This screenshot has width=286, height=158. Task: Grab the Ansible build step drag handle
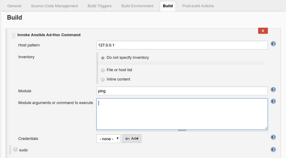pyautogui.click(x=13, y=35)
